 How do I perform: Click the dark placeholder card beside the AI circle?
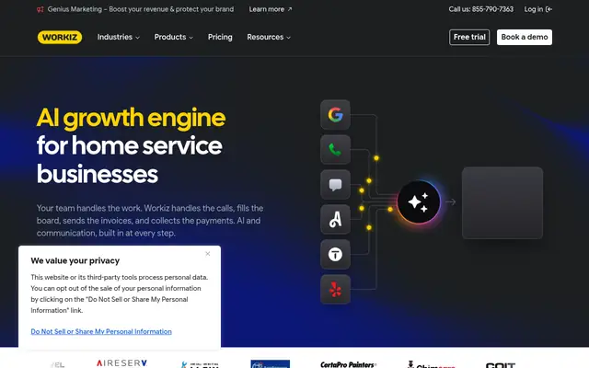click(x=502, y=202)
